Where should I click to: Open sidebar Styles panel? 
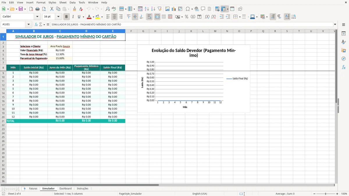[x=343, y=42]
